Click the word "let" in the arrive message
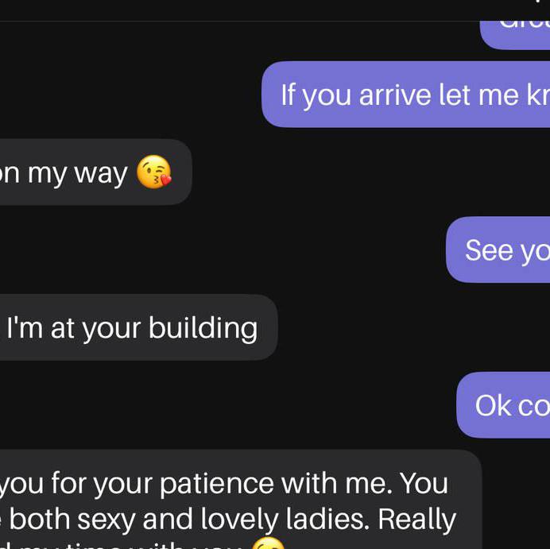Image resolution: width=550 pixels, height=549 pixels. (x=452, y=95)
